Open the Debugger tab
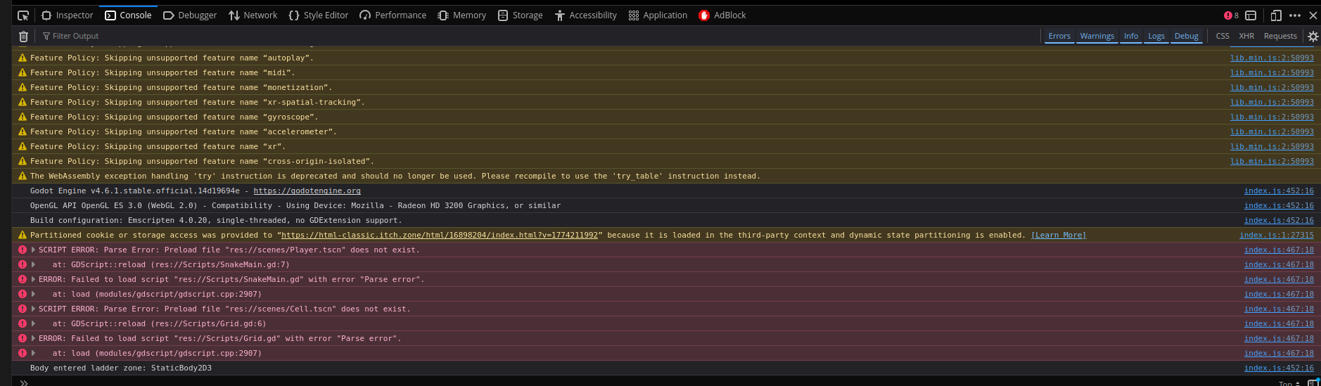This screenshot has width=1321, height=386. [190, 15]
